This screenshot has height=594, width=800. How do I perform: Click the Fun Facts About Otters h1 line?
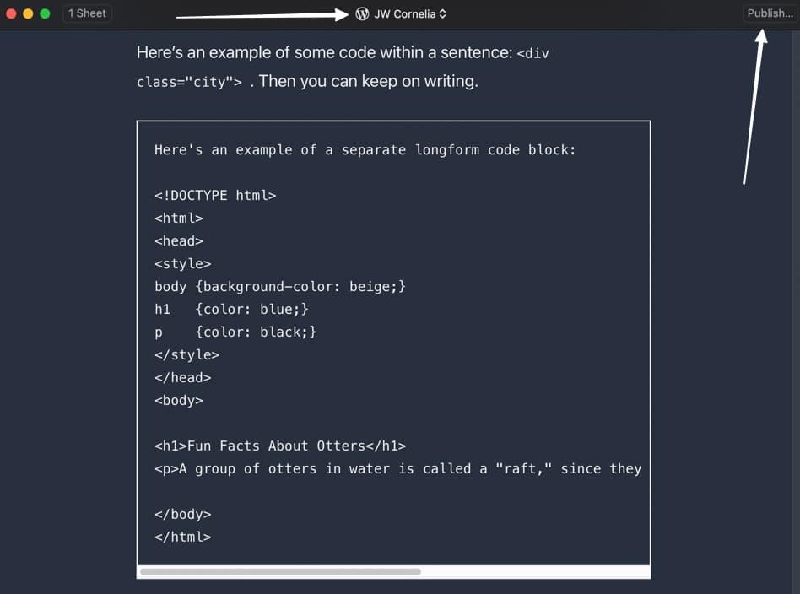tap(280, 446)
